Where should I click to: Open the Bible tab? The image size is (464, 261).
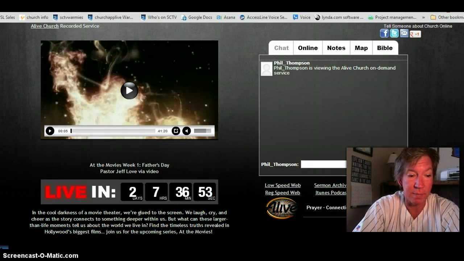pos(385,48)
